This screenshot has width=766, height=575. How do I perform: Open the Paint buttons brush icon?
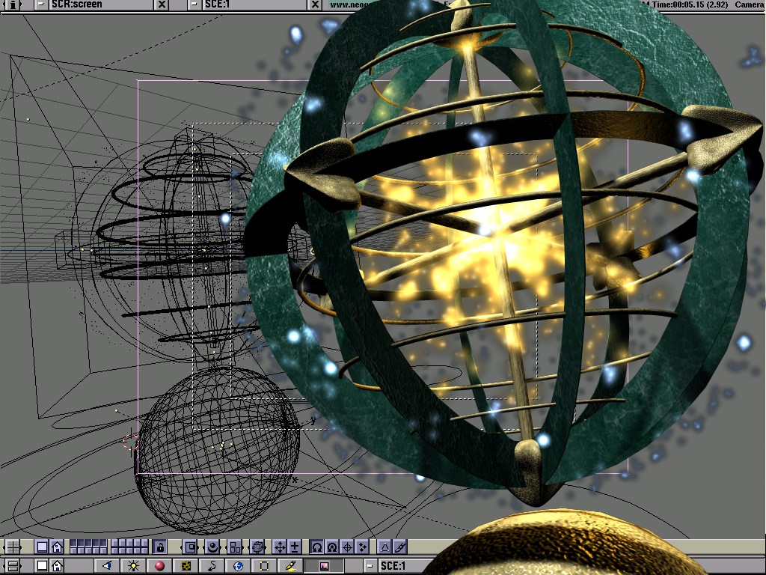[x=289, y=566]
